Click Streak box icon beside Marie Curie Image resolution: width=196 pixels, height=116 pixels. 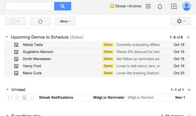(16, 73)
